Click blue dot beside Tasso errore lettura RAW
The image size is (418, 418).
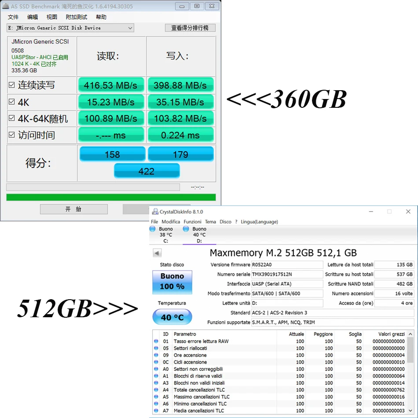(156, 341)
